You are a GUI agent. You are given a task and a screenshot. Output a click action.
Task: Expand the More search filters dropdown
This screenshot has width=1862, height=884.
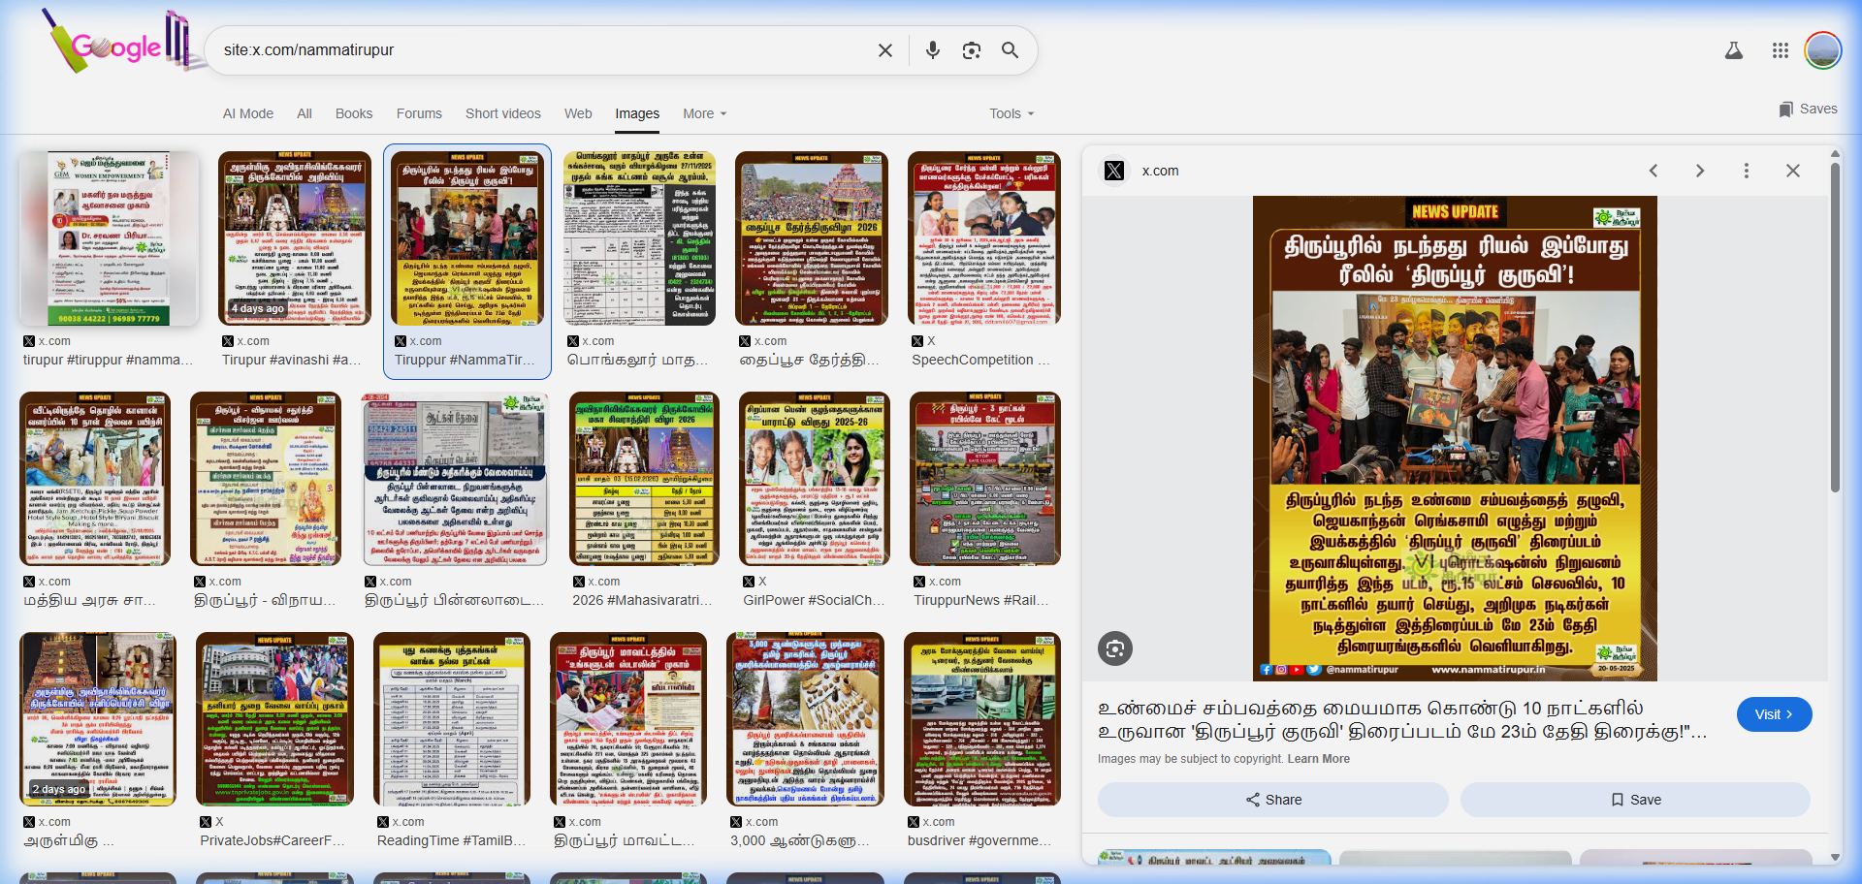tap(704, 113)
